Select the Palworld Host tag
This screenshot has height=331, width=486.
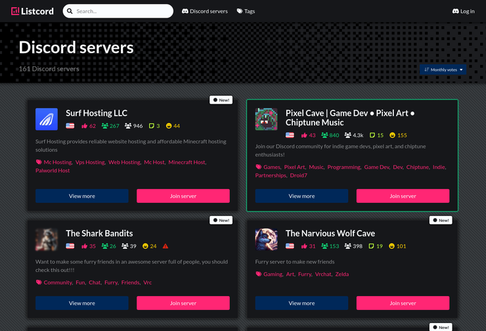click(x=53, y=171)
